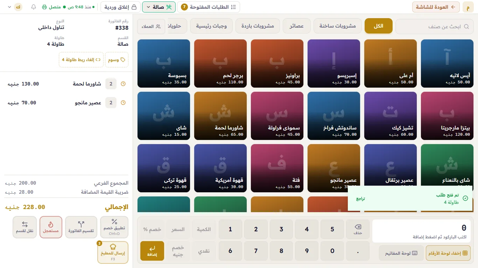
Task: Click the إضافة add key
Action: pos(152,251)
